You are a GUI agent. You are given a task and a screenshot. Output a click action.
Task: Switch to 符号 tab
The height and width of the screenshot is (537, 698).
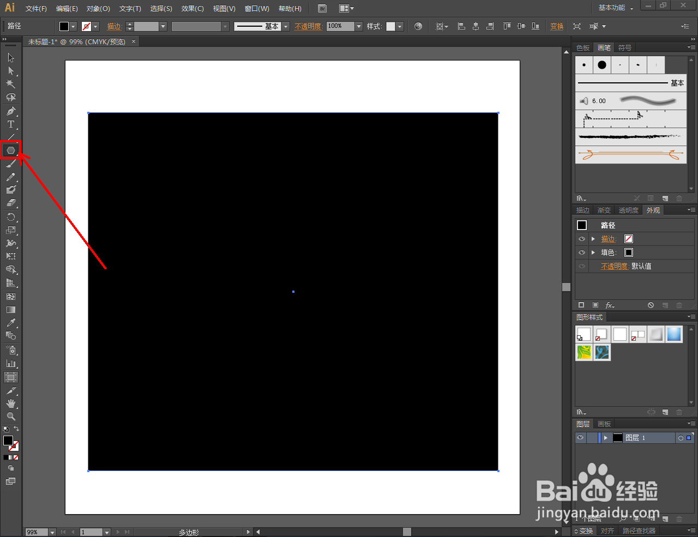pyautogui.click(x=625, y=48)
